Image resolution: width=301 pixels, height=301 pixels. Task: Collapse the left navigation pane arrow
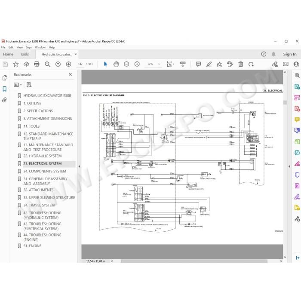tap(79, 166)
